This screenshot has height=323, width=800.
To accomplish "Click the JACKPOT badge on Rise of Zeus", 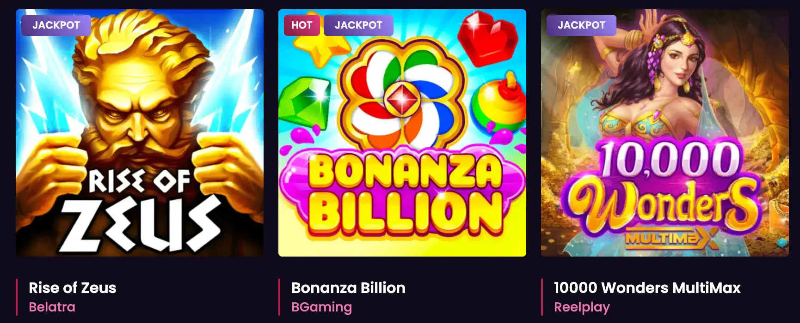I will pos(57,25).
